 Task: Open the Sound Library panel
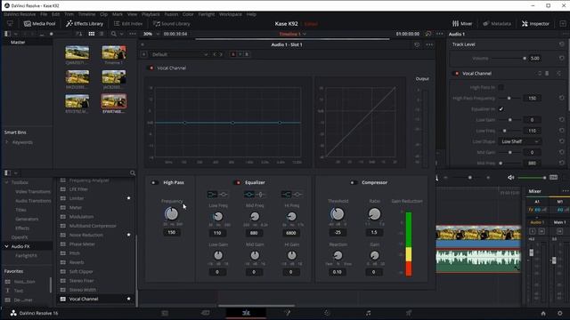click(172, 24)
